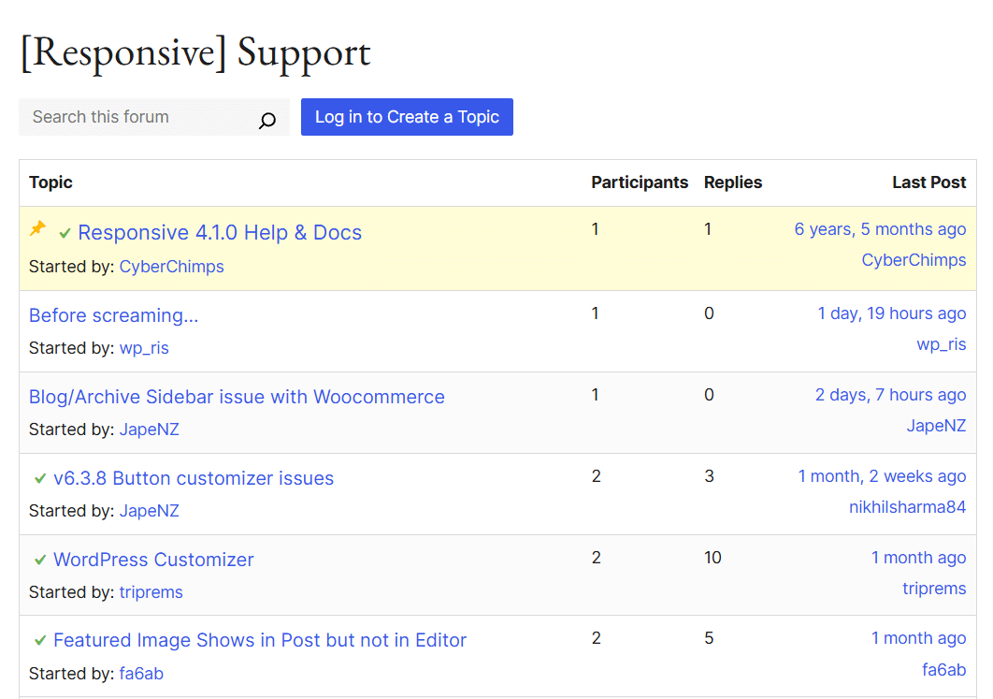993x699 pixels.
Task: Click the [Responsive] Support page heading
Action: click(195, 54)
